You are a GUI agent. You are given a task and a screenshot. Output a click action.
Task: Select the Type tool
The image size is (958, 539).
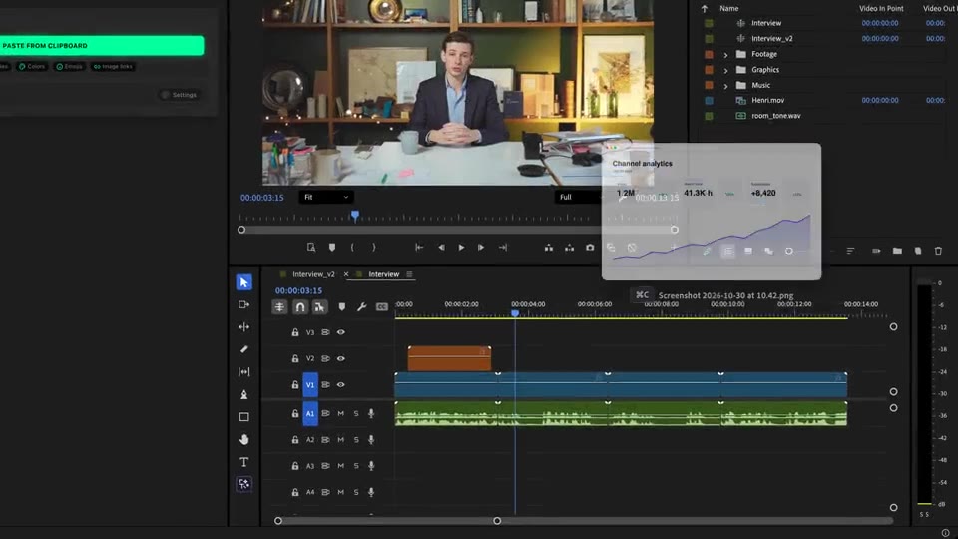click(x=243, y=462)
